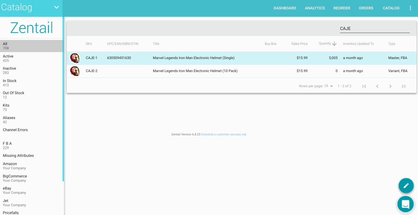The width and height of the screenshot is (418, 215).
Task: Open the chat support bubble
Action: [406, 204]
